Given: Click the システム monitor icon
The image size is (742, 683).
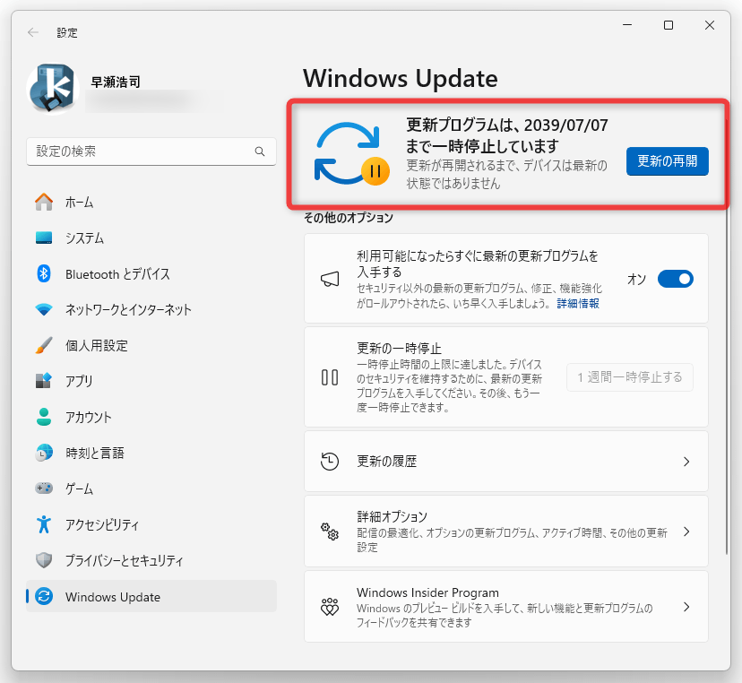Looking at the screenshot, I should coord(44,238).
